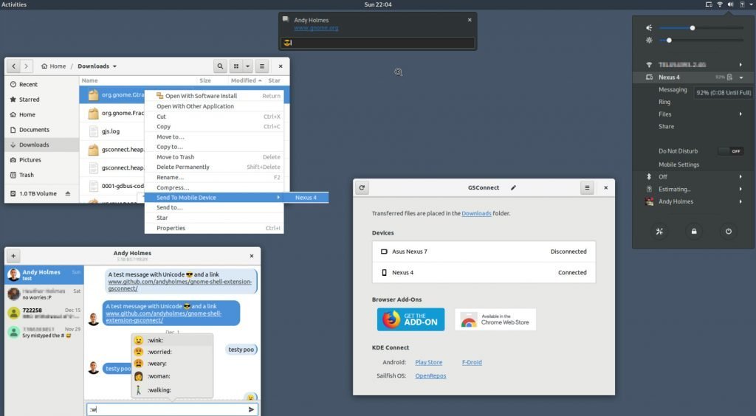The width and height of the screenshot is (756, 416).
Task: Send the message with arrow icon
Action: 251,409
